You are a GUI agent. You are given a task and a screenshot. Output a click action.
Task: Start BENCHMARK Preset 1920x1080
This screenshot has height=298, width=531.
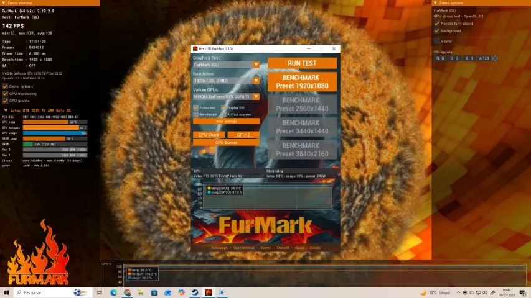click(302, 81)
